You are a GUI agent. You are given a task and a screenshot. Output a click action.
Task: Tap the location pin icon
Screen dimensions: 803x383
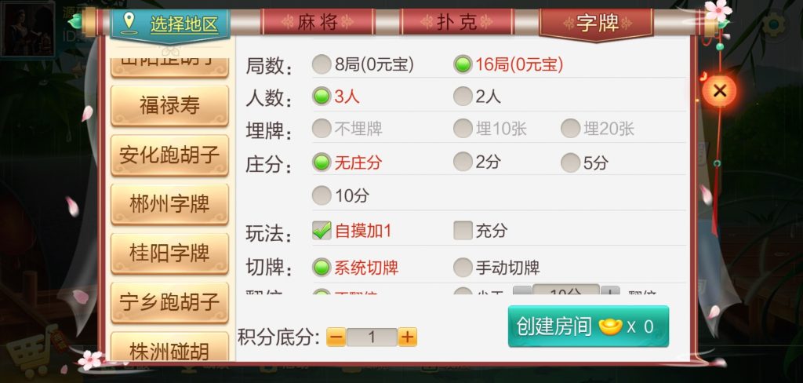tap(128, 23)
